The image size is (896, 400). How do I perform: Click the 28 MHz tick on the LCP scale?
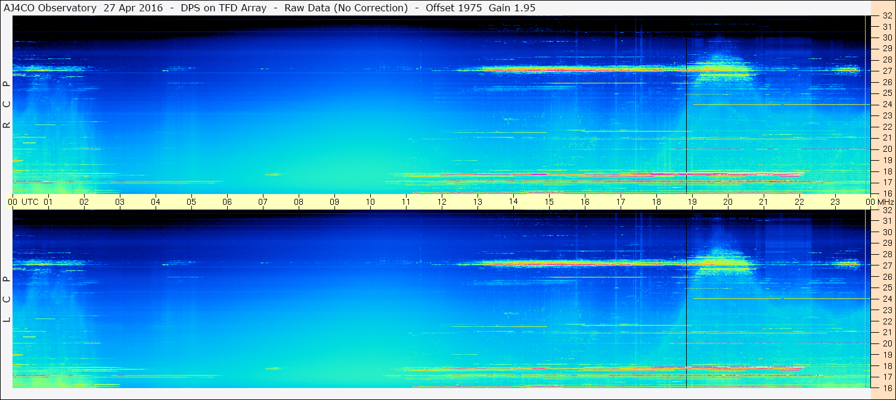point(886,254)
